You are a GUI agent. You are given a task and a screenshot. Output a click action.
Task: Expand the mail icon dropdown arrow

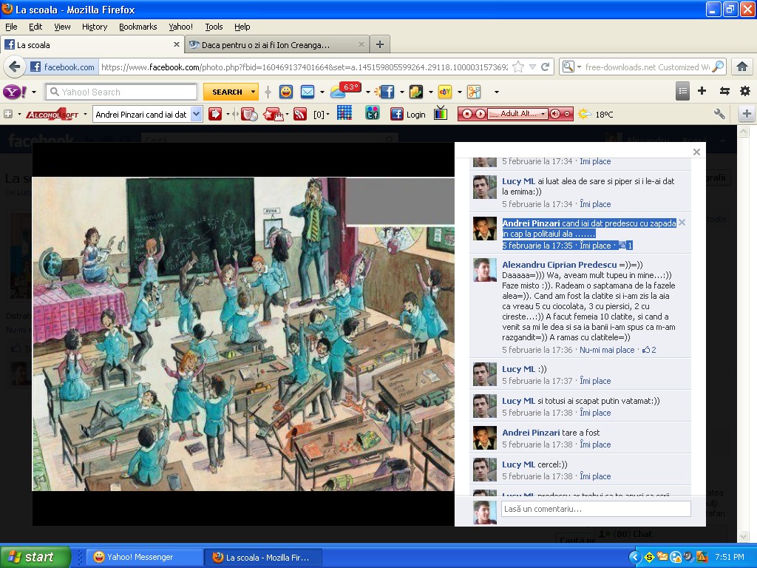pos(322,92)
